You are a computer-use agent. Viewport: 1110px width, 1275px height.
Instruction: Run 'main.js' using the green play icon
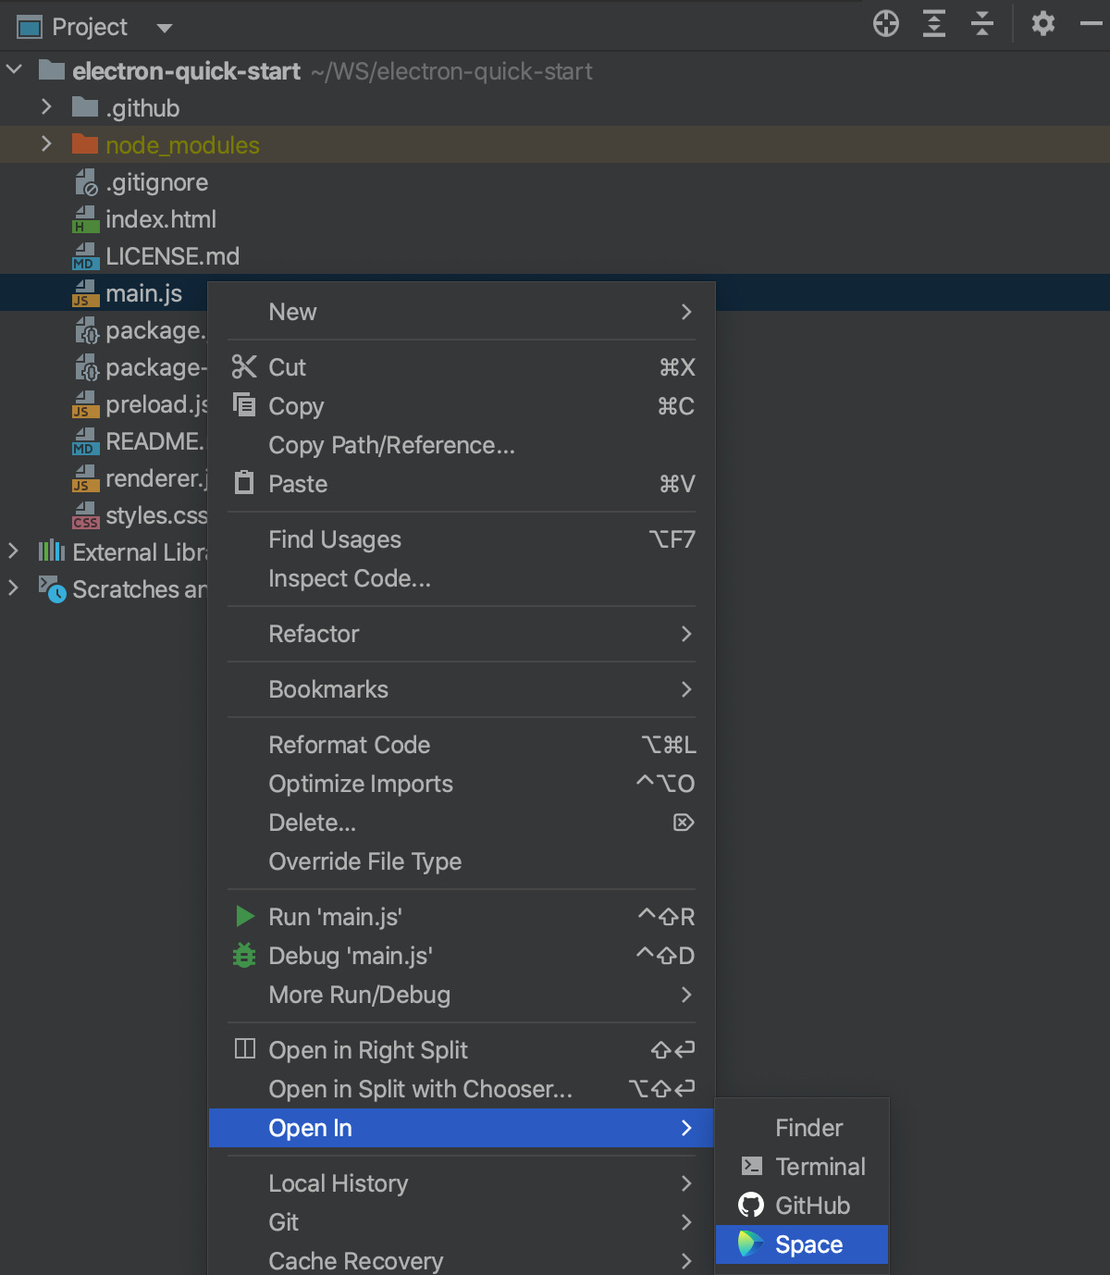[244, 916]
